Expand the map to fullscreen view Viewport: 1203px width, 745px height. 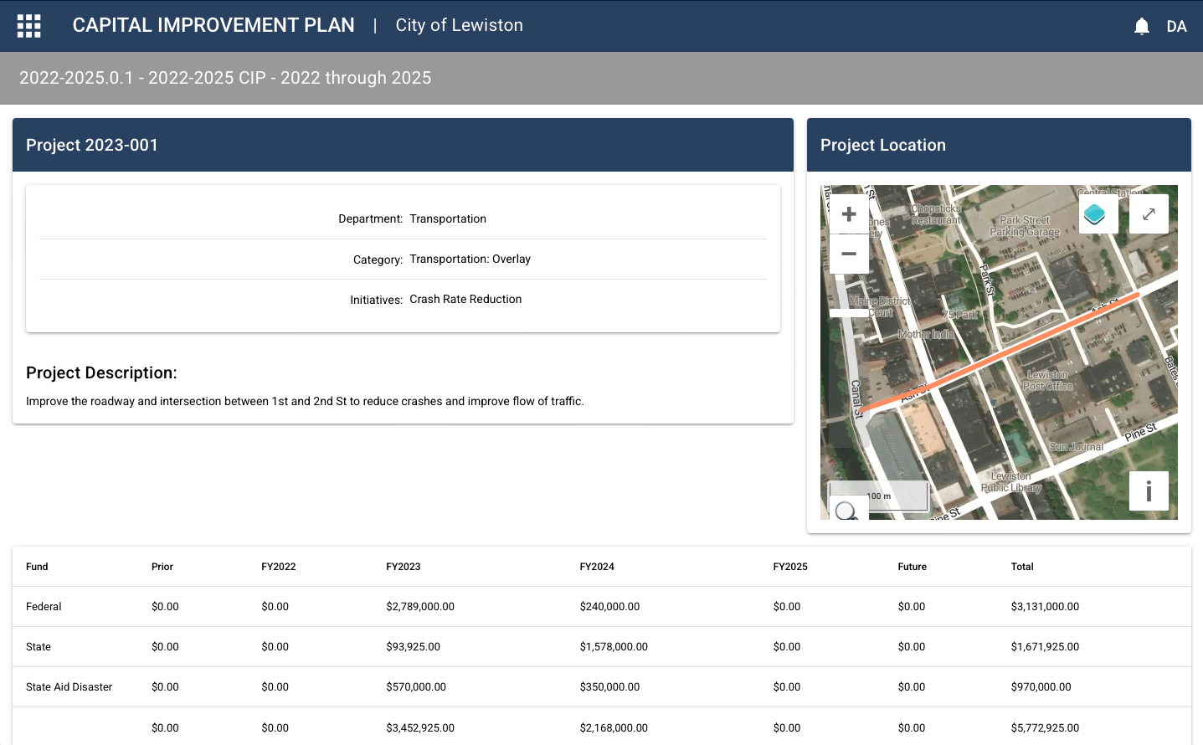click(1149, 213)
